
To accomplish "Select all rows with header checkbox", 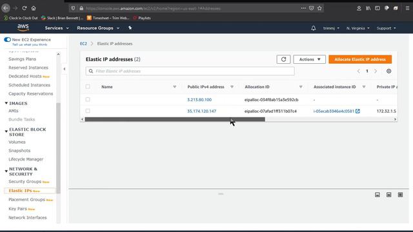I will (x=88, y=86).
